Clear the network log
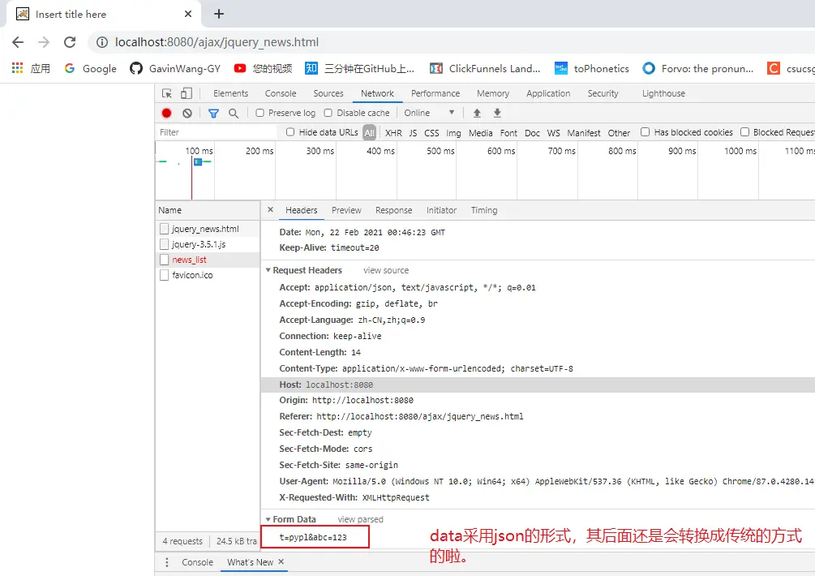This screenshot has height=576, width=815. click(x=187, y=114)
